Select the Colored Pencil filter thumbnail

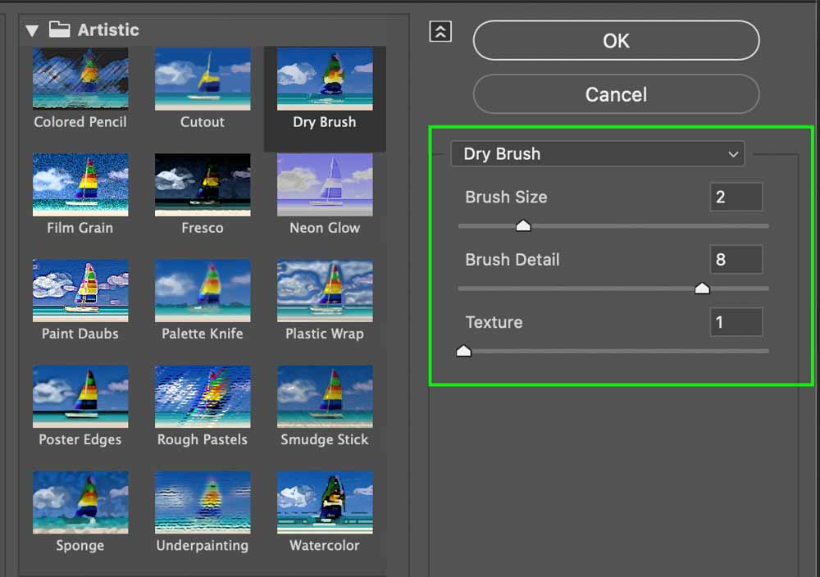tap(80, 80)
